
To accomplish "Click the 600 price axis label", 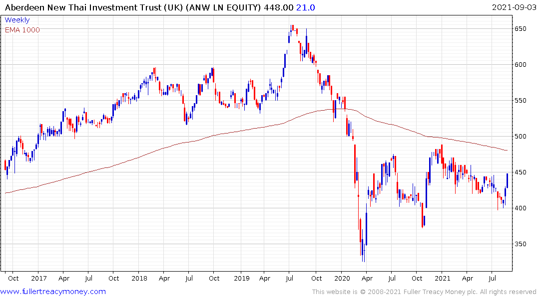I will click(521, 65).
